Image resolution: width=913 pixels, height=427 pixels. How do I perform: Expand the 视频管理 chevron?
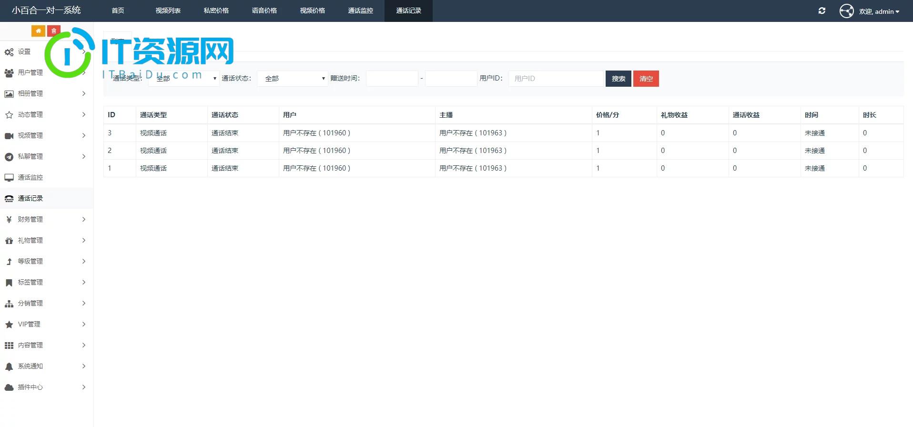[84, 135]
